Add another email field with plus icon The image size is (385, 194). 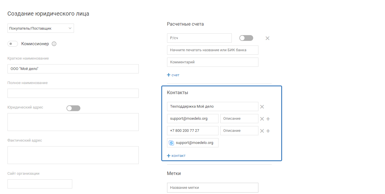point(268,119)
